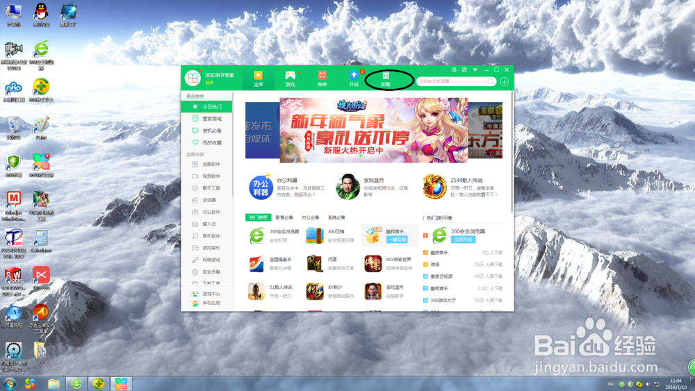This screenshot has height=391, width=695.
Task: Open 游戏中心 at sidebar bottom
Action: 206,294
